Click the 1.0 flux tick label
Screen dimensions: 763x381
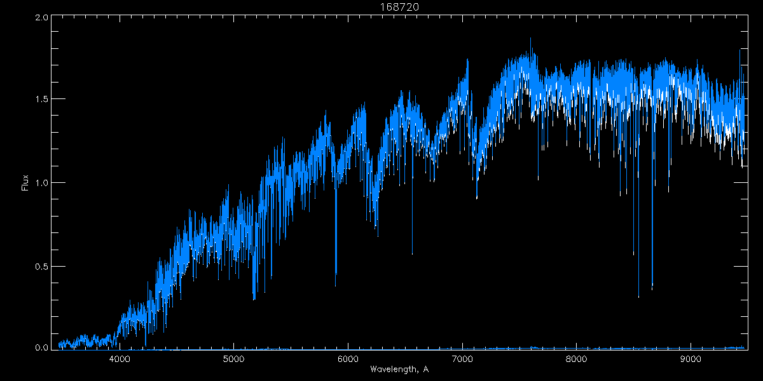click(x=42, y=183)
